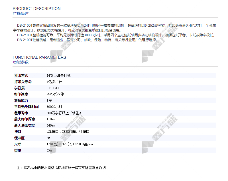The height and width of the screenshot is (181, 228).
Task: Select the "缓冲区" row label
Action: tap(19, 138)
